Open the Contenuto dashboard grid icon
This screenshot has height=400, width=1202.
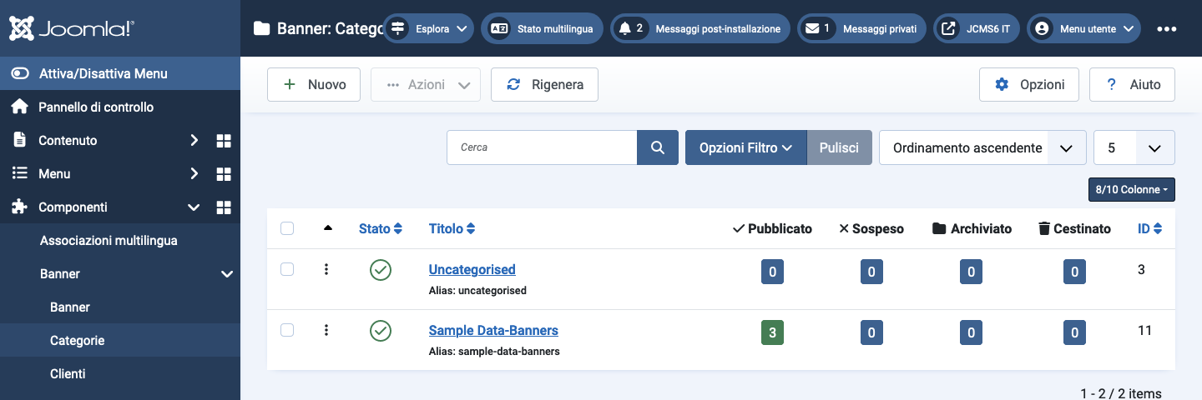coord(224,141)
